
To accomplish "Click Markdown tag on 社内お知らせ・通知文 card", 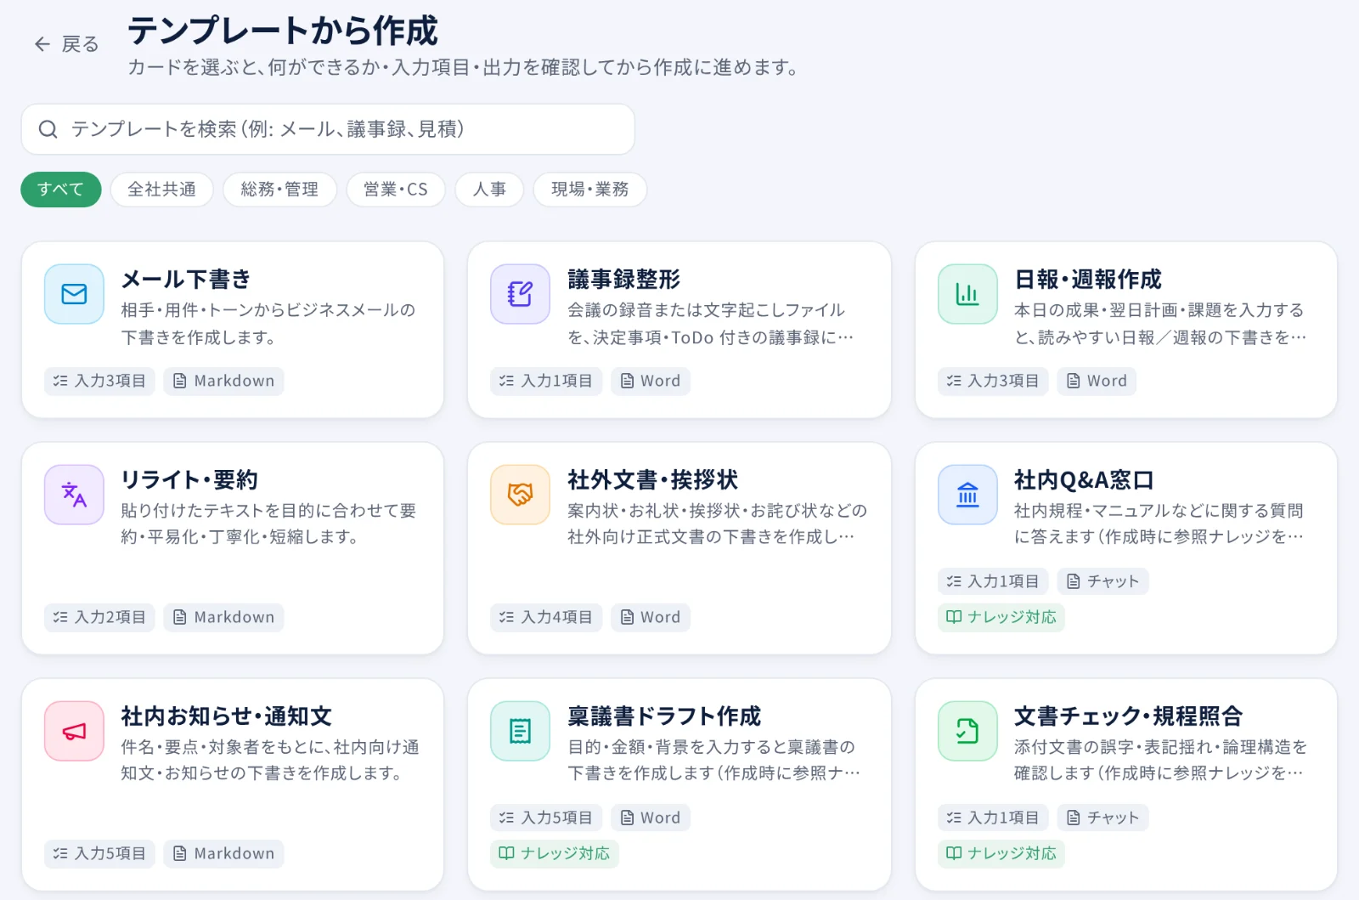I will coord(223,853).
